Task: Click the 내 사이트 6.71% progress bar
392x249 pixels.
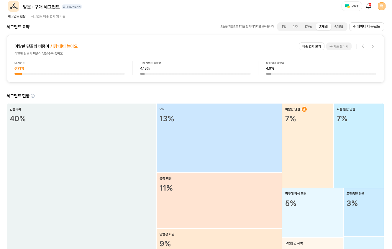Action: click(70, 74)
